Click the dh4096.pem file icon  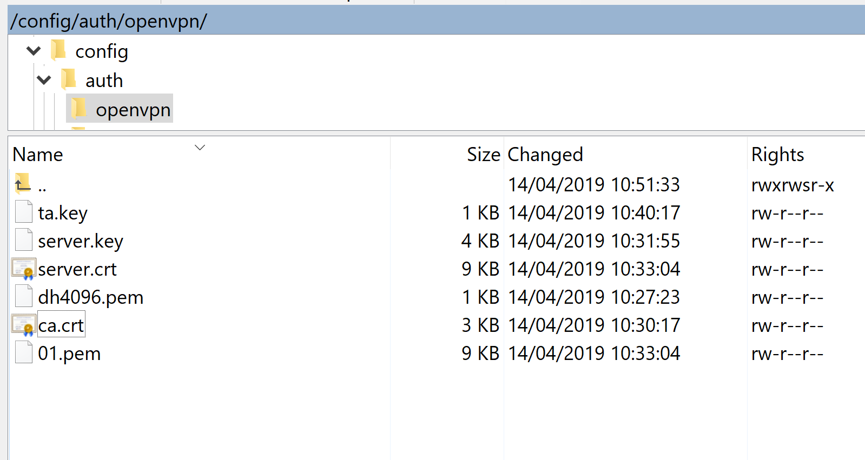pos(23,296)
